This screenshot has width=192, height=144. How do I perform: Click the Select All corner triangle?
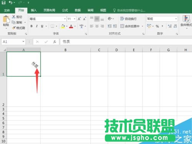[x=4, y=50]
